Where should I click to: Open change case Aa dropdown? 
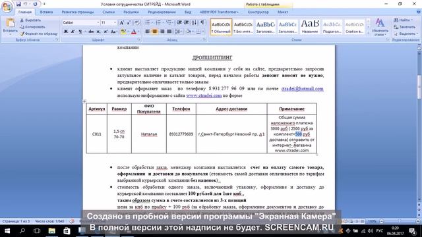click(114, 32)
